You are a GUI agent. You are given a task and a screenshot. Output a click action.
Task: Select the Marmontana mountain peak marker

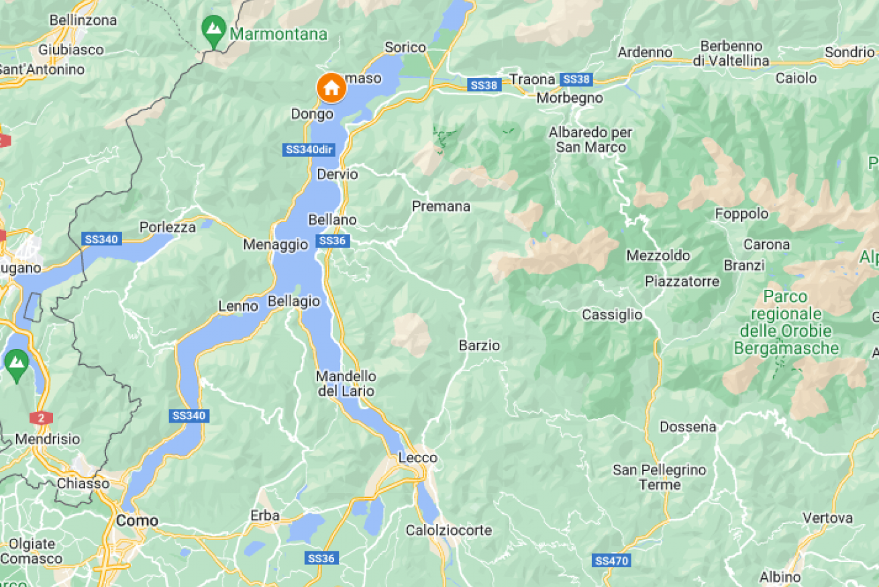214,30
